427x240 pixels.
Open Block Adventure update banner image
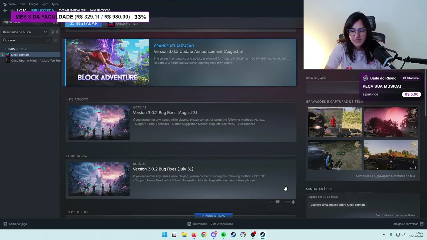(x=107, y=62)
